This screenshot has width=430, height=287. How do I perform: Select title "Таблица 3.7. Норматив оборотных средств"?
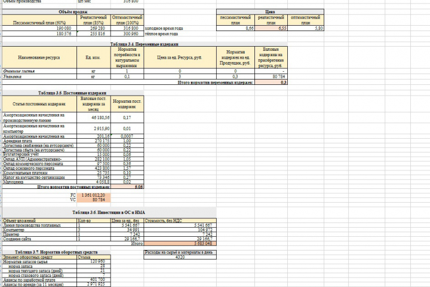click(x=56, y=252)
